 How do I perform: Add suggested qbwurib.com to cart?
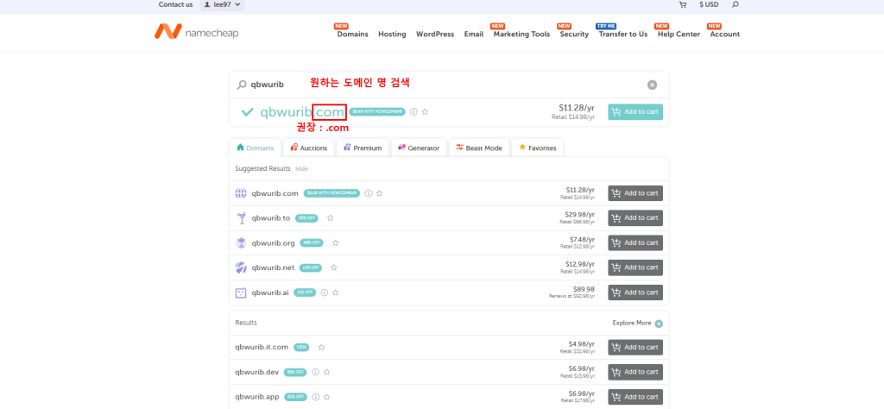click(635, 193)
